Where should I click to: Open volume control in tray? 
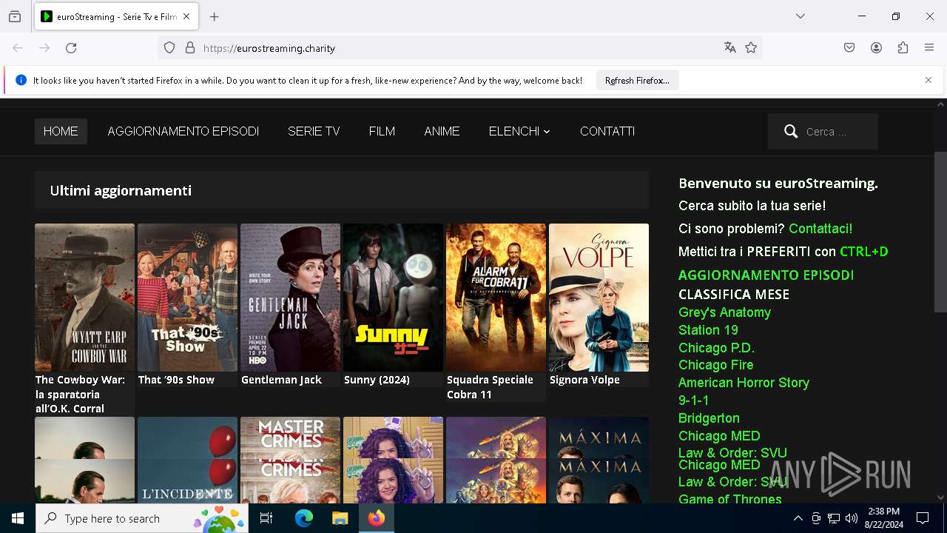click(x=851, y=518)
